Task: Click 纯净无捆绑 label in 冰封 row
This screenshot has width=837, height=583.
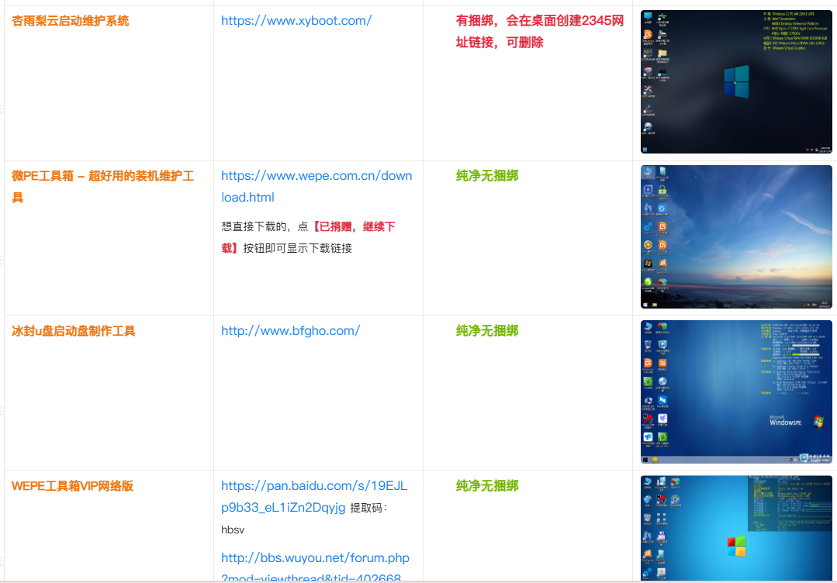Action: [487, 331]
